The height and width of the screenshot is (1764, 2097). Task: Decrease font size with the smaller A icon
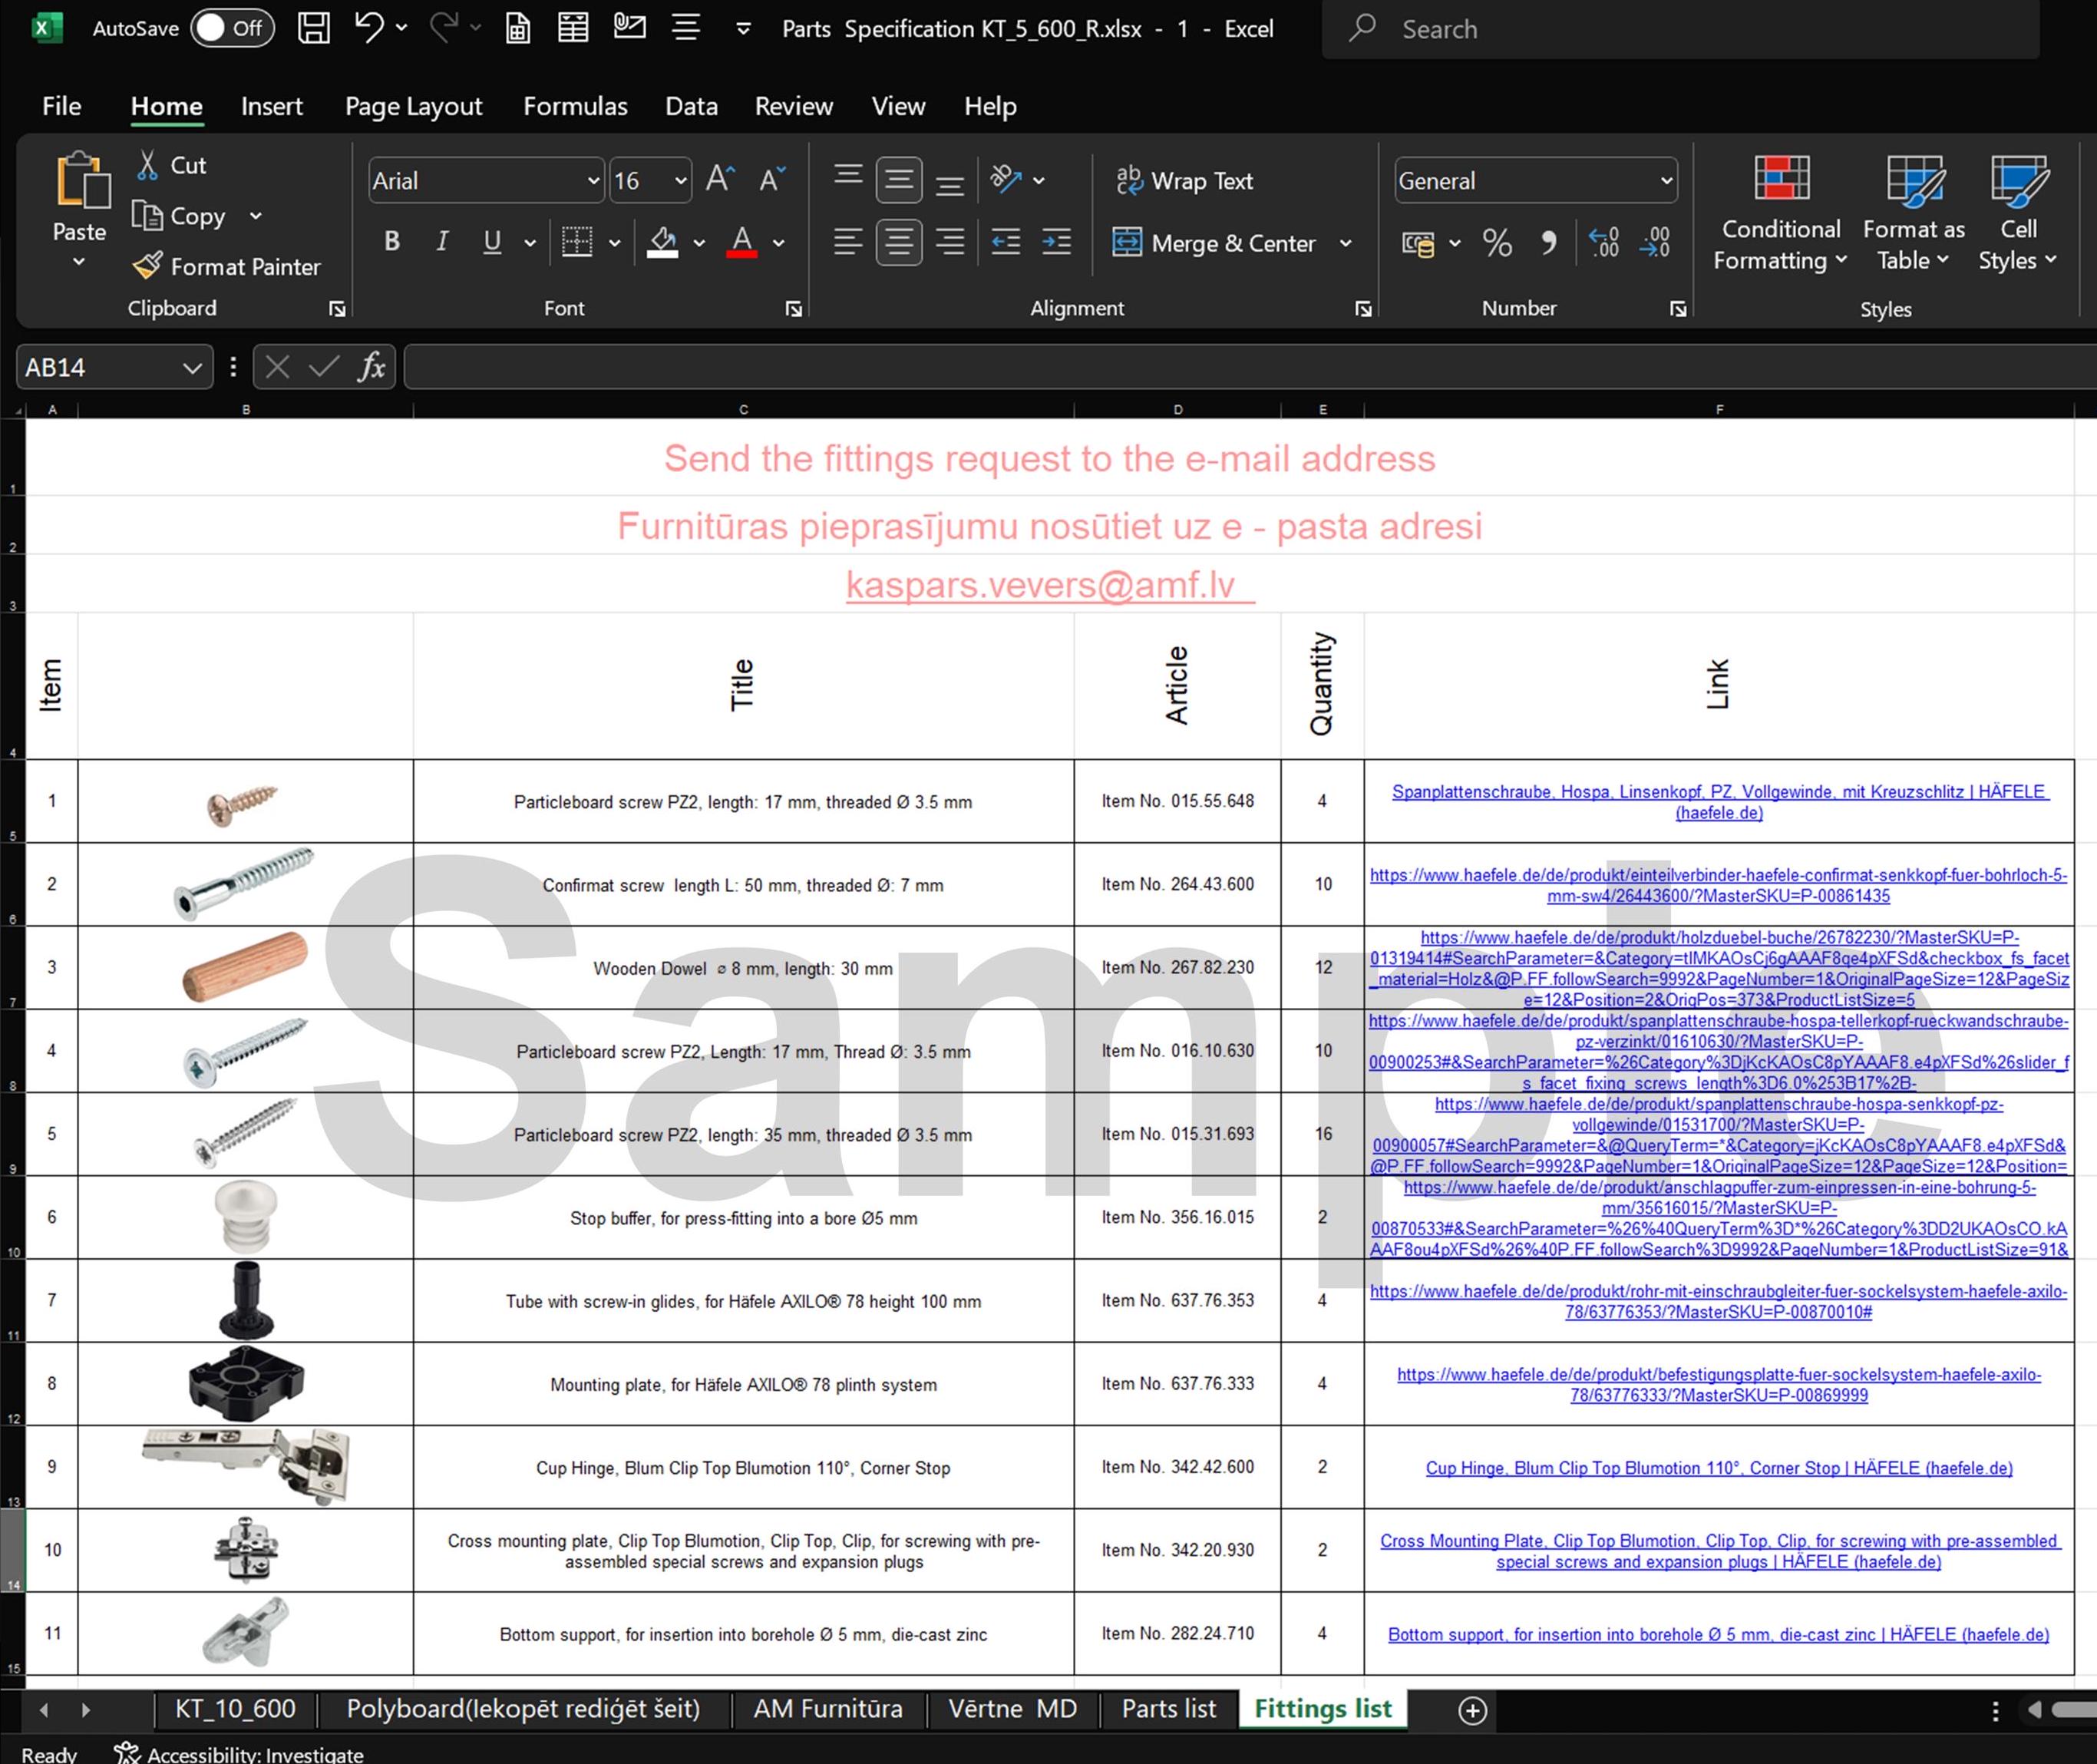tap(772, 180)
